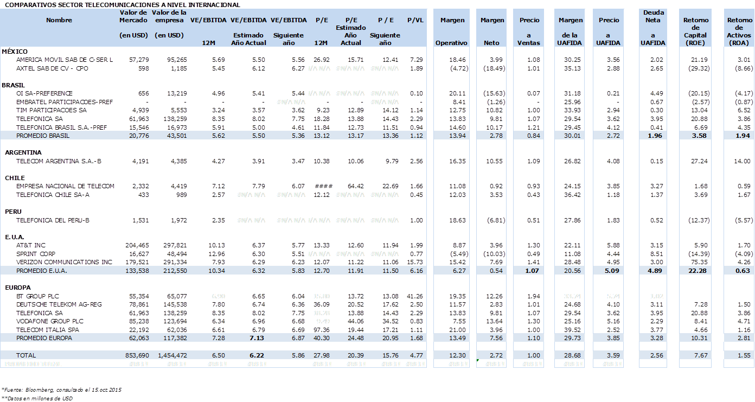Image resolution: width=755 pixels, height=402 pixels.
Task: Select Telecom Argentina ROA value 14.00
Action: [743, 161]
